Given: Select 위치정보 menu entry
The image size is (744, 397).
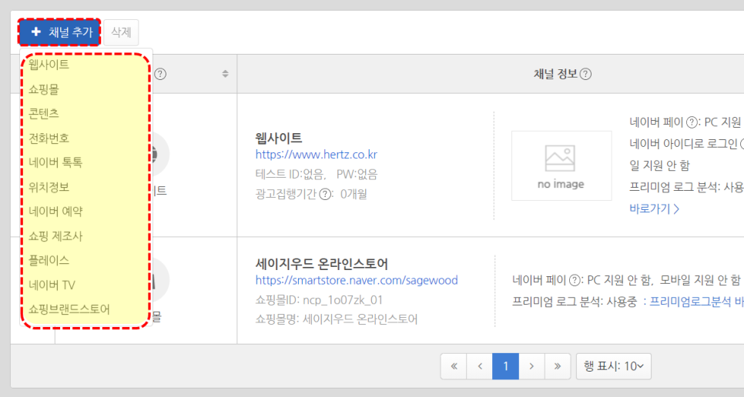Looking at the screenshot, I should click(x=49, y=187).
